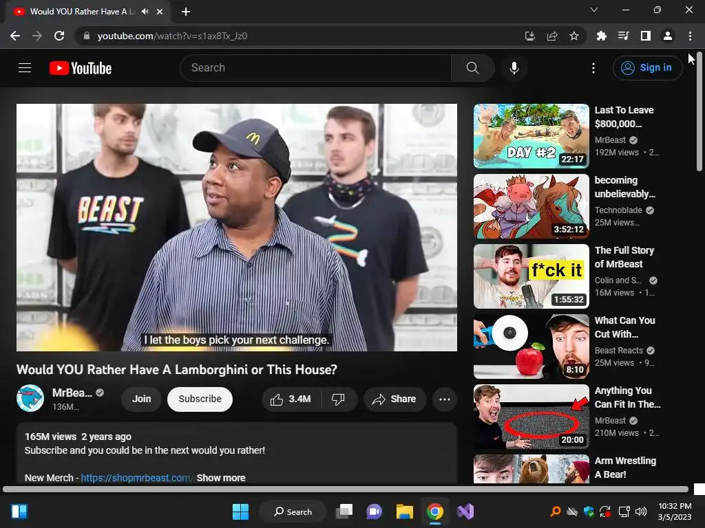Click the Widgets icon on the taskbar
Image resolution: width=705 pixels, height=528 pixels.
(19, 511)
